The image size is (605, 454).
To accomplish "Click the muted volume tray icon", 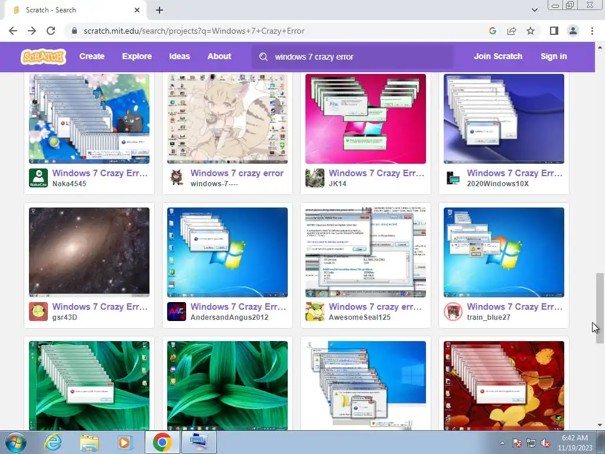I will click(x=545, y=443).
